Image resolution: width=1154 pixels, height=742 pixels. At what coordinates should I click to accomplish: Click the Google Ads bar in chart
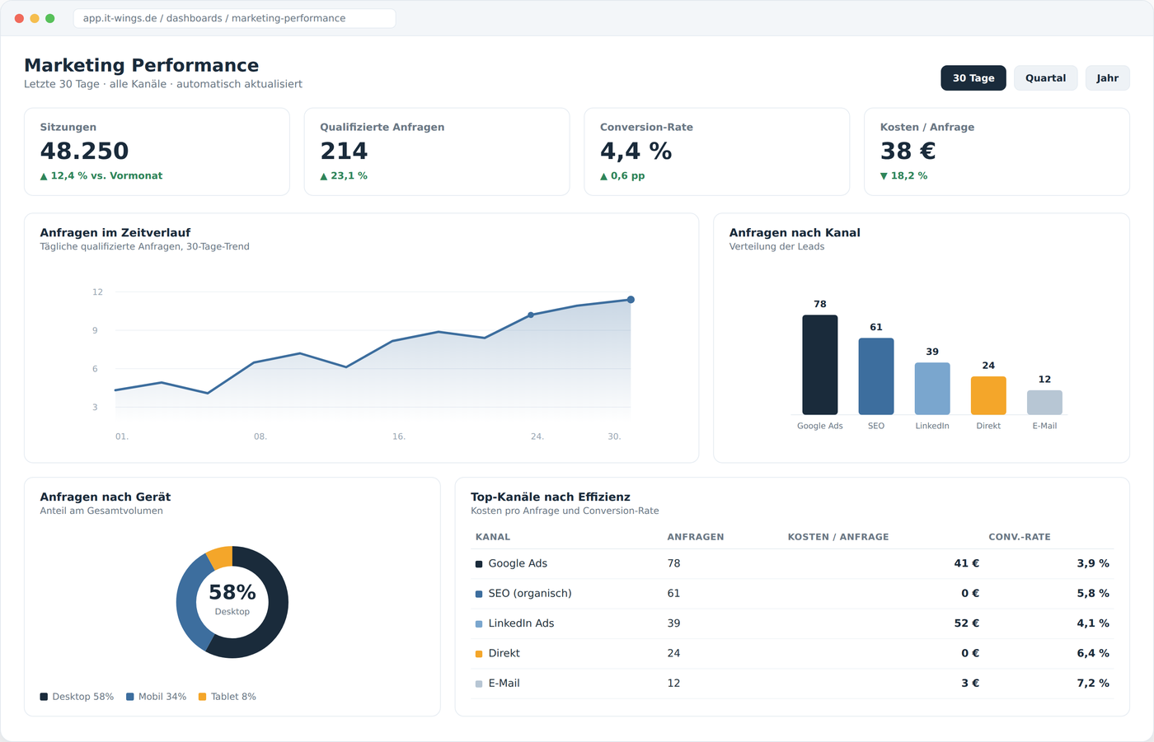tap(820, 365)
